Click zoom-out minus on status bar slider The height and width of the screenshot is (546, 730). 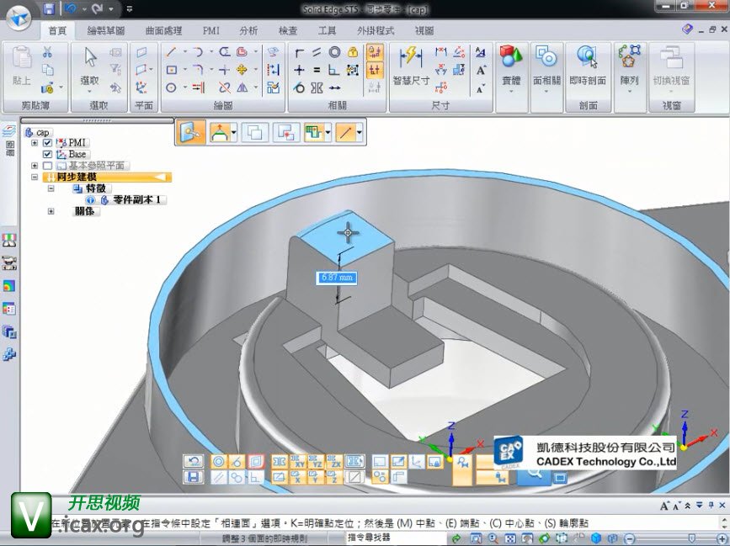pyautogui.click(x=630, y=538)
